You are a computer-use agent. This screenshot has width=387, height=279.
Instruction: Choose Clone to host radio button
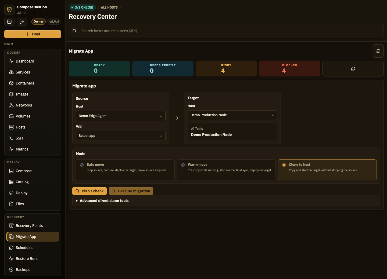pyautogui.click(x=284, y=165)
